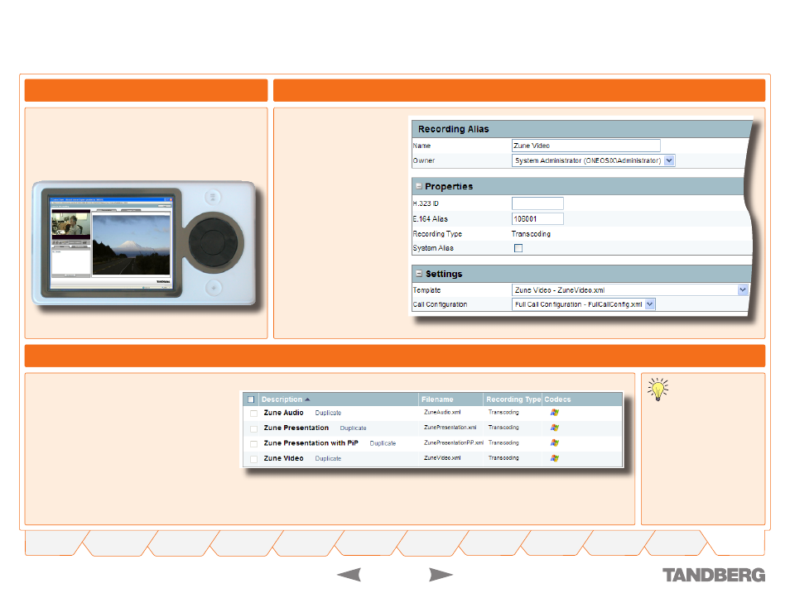This screenshot has width=790, height=593.
Task: Tick the select-all checkbox in table header
Action: tap(251, 399)
